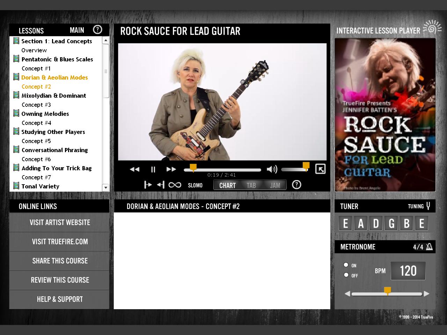The height and width of the screenshot is (335, 447).
Task: Open the Overview lesson
Action: click(34, 50)
